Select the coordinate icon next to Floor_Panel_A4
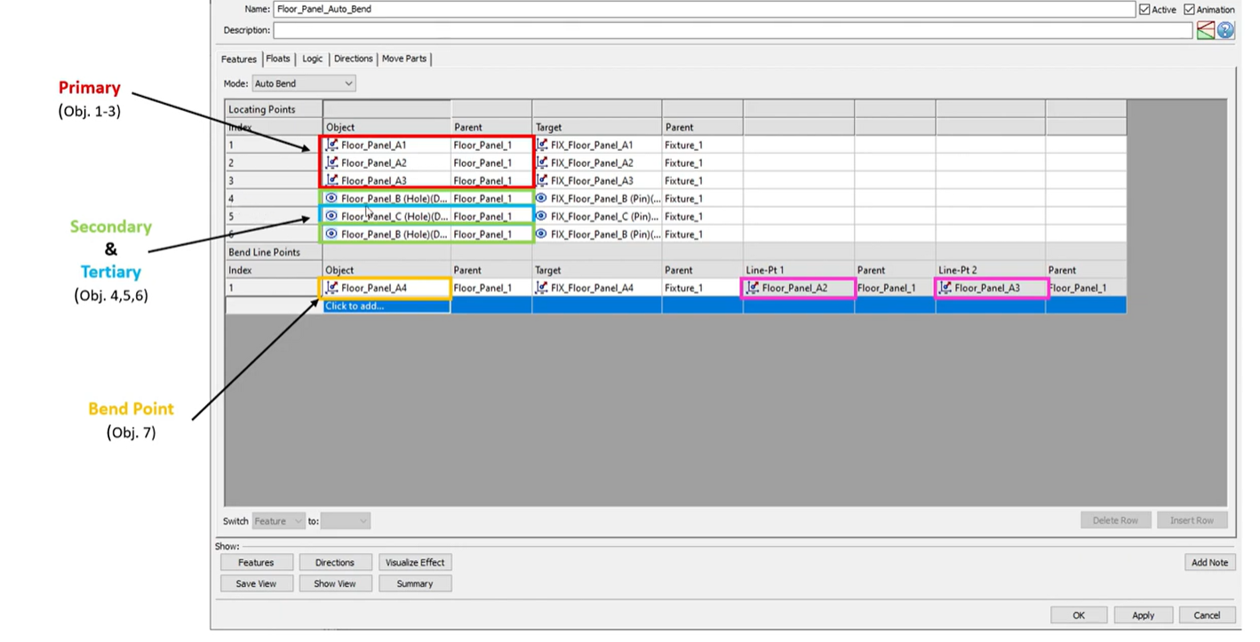Screen dimensions: 1260x642 pyautogui.click(x=331, y=287)
